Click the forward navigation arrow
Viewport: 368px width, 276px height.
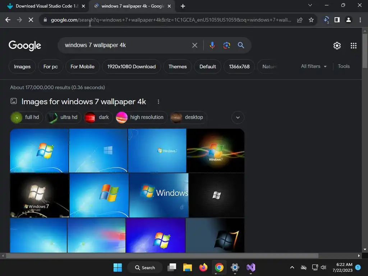19,20
